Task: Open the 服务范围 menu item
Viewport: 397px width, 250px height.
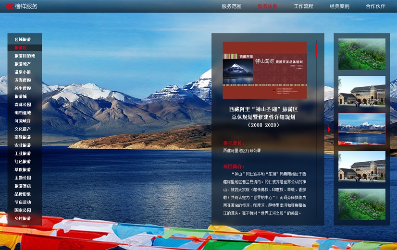Action: pos(231,6)
